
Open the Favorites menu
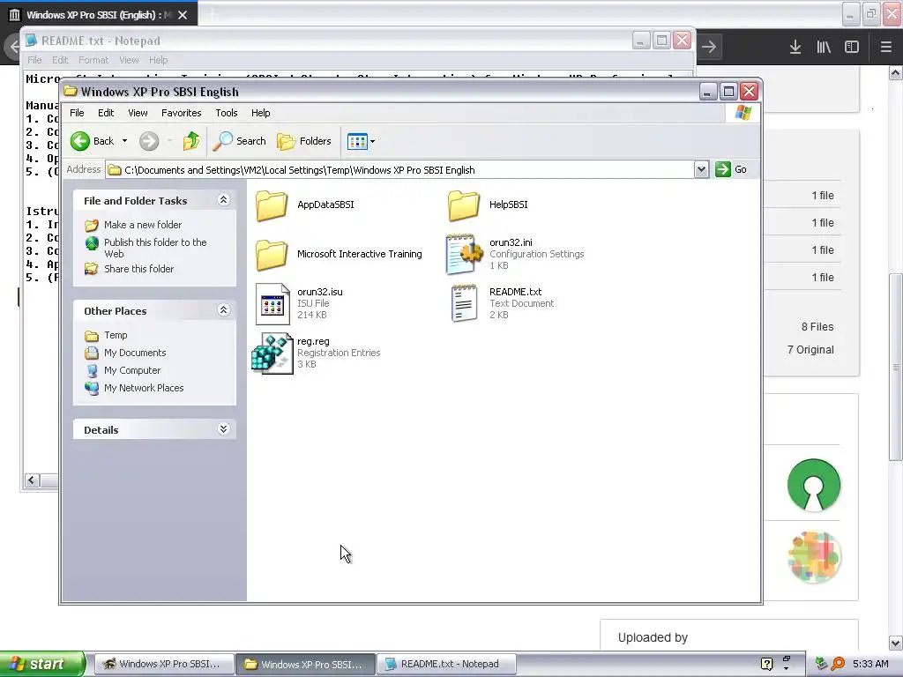[182, 113]
